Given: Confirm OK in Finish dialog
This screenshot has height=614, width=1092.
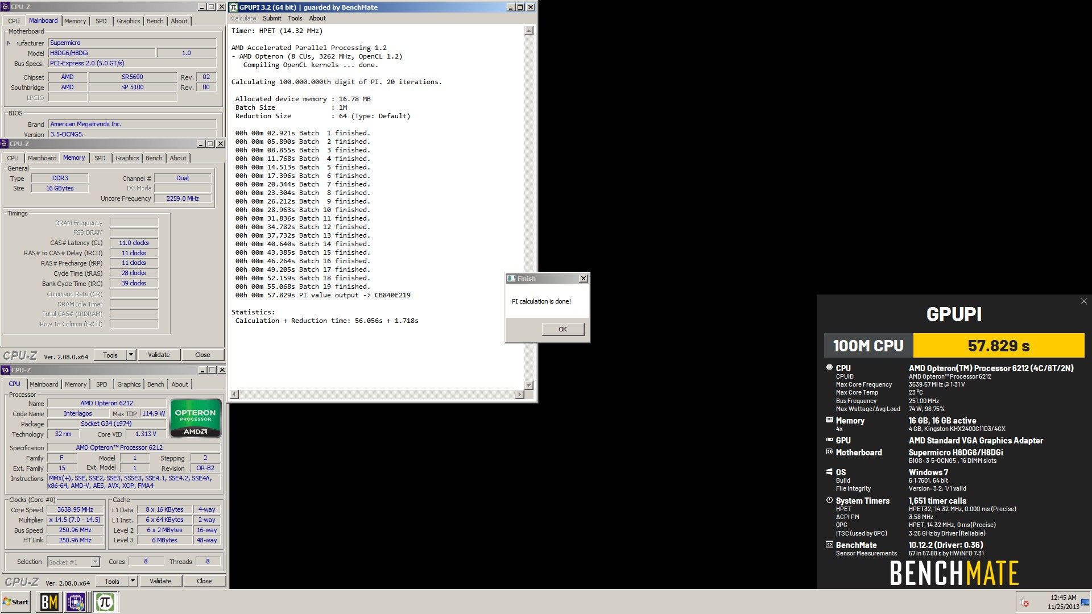Looking at the screenshot, I should coord(562,329).
